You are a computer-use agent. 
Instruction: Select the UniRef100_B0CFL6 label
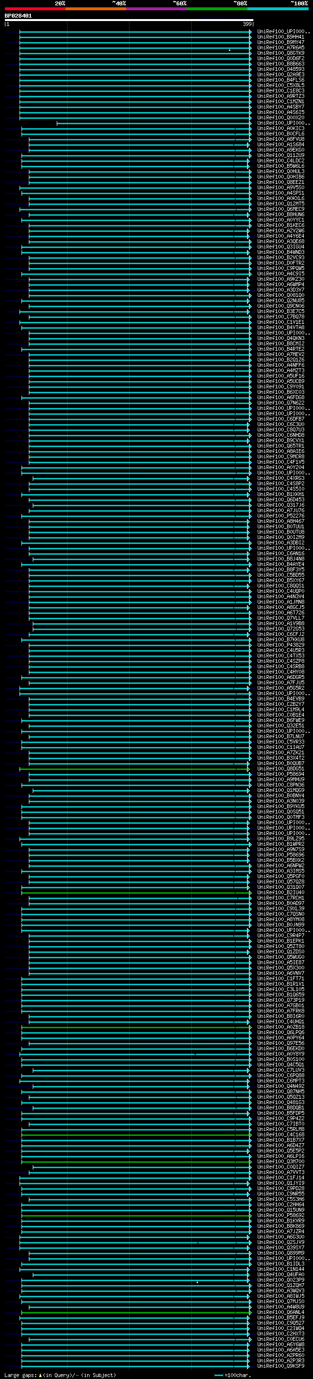coord(281,134)
